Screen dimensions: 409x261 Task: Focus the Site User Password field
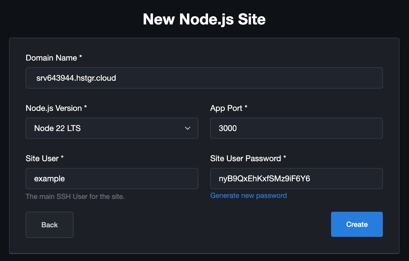[x=296, y=178]
